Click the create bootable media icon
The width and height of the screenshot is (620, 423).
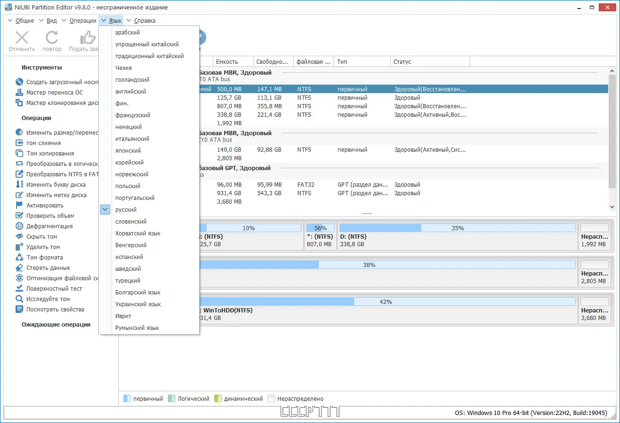point(19,82)
